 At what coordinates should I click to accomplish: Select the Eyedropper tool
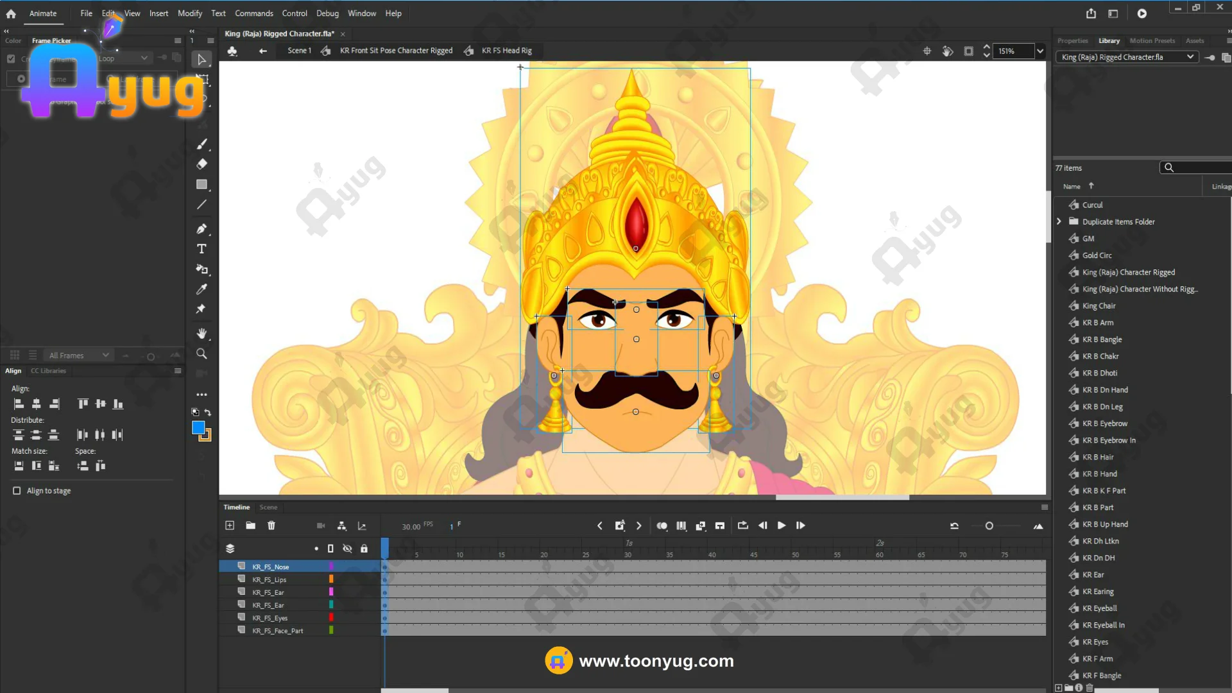(201, 289)
